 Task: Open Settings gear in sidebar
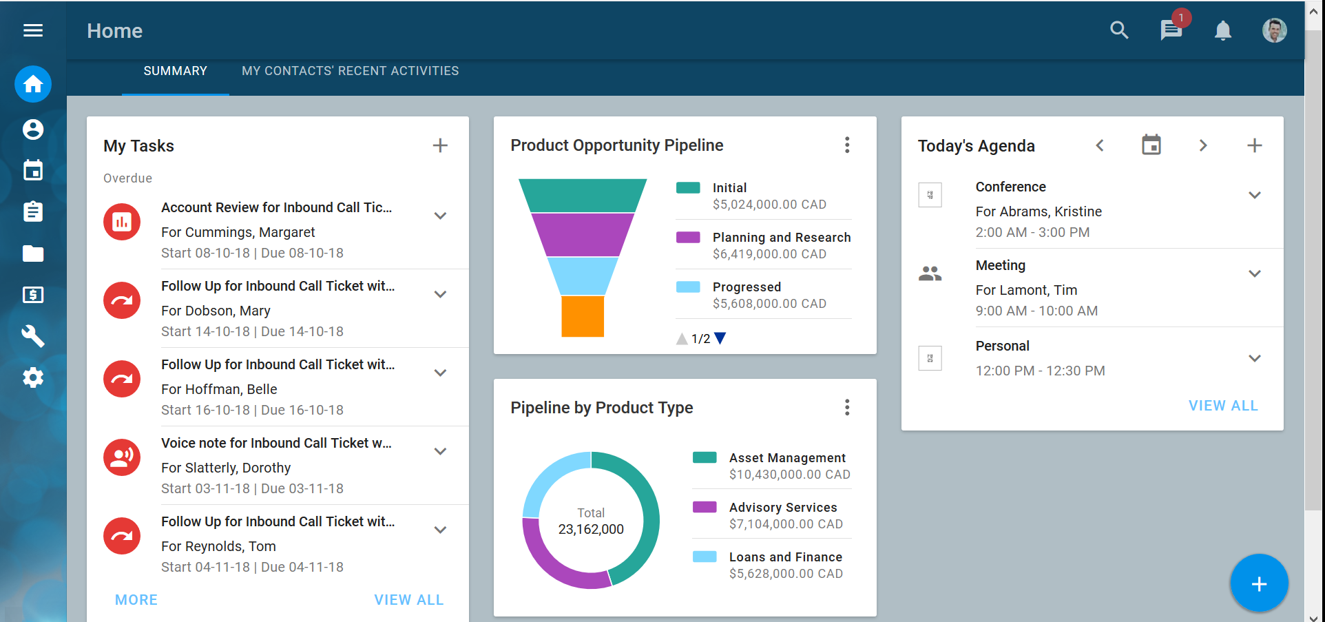(33, 377)
